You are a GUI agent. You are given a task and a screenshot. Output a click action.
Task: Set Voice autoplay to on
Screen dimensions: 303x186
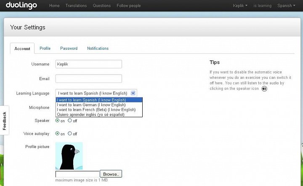click(x=58, y=134)
